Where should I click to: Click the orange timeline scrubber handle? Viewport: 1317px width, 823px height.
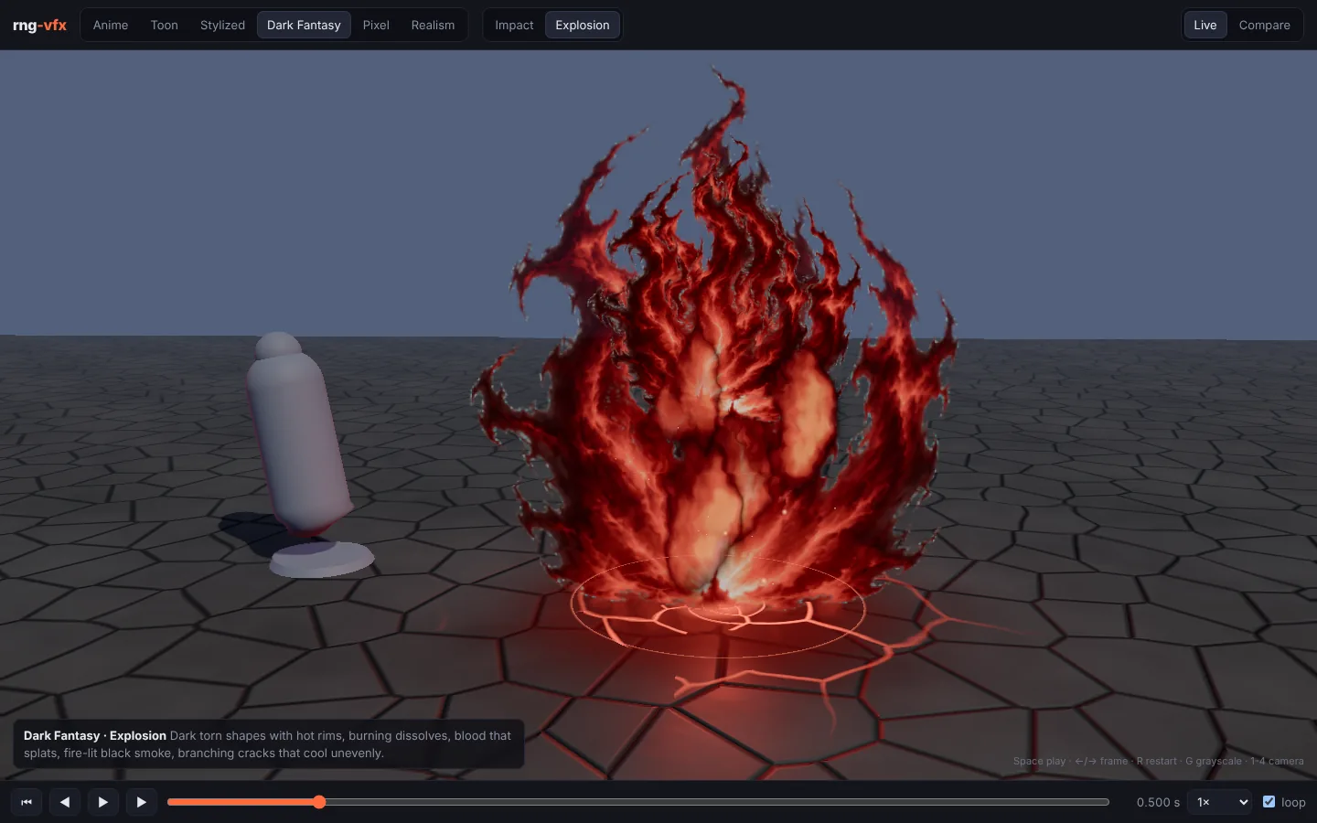[x=319, y=802]
